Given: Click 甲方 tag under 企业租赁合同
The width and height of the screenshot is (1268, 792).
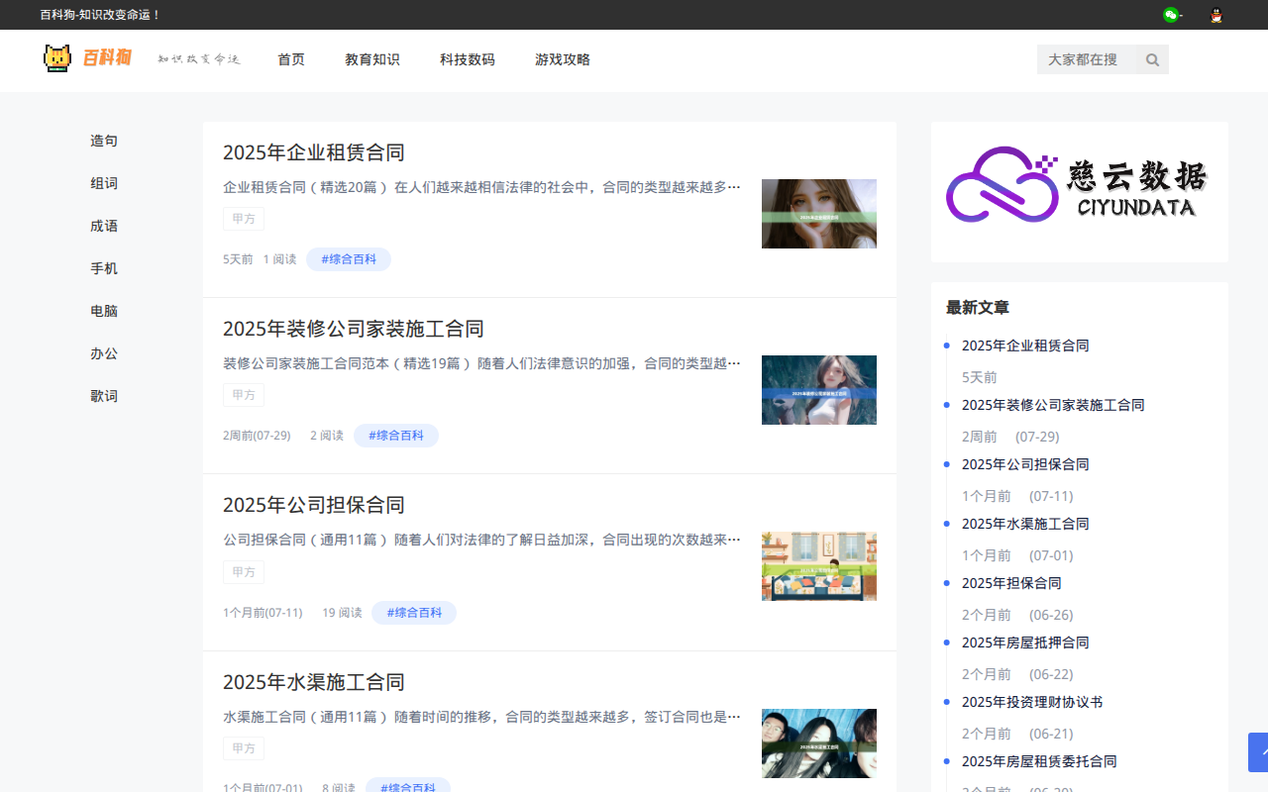Looking at the screenshot, I should pos(244,219).
